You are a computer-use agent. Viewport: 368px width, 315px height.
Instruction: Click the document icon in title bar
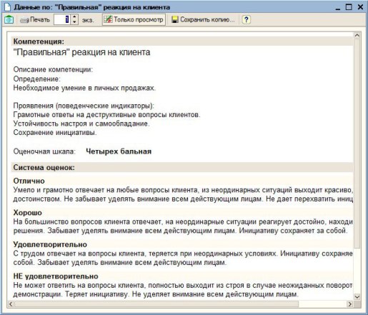(x=8, y=7)
